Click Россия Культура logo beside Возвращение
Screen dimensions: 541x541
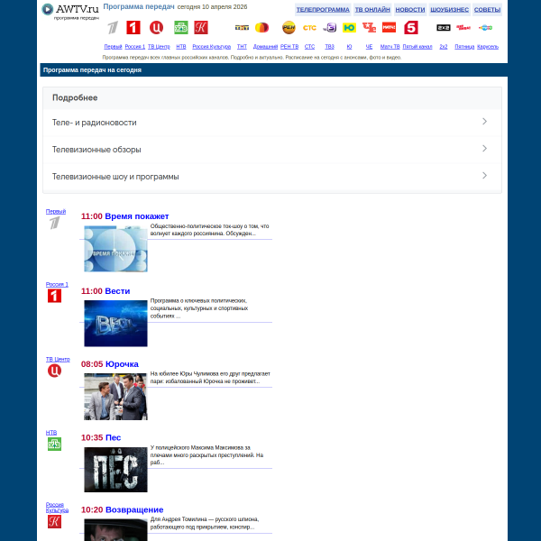click(54, 522)
